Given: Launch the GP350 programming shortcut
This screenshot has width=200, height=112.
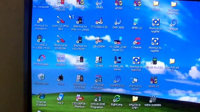Looking at the screenshot, I should point(119,5).
